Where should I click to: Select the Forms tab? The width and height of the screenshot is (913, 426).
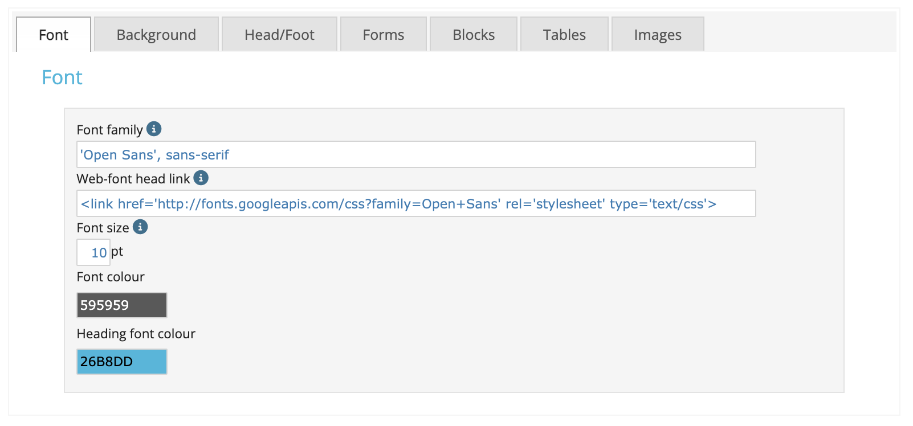click(384, 34)
